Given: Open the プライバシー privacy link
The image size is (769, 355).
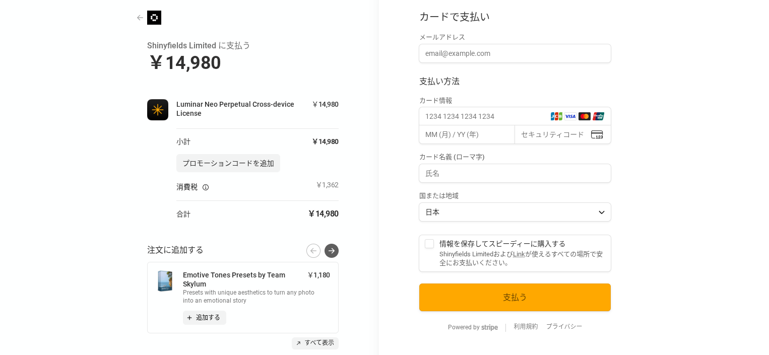Looking at the screenshot, I should tap(564, 326).
